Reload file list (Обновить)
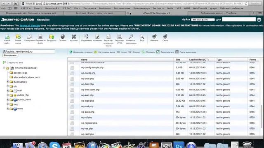264x148 pixels. [x=148, y=52]
